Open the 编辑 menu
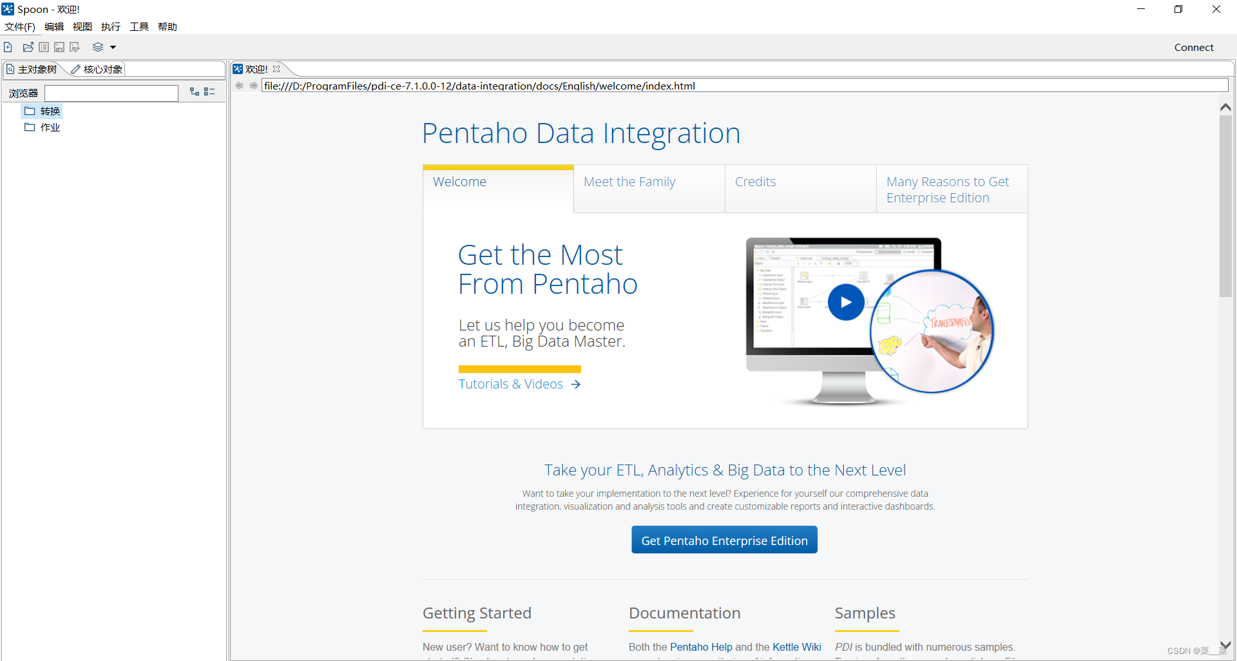 point(54,26)
